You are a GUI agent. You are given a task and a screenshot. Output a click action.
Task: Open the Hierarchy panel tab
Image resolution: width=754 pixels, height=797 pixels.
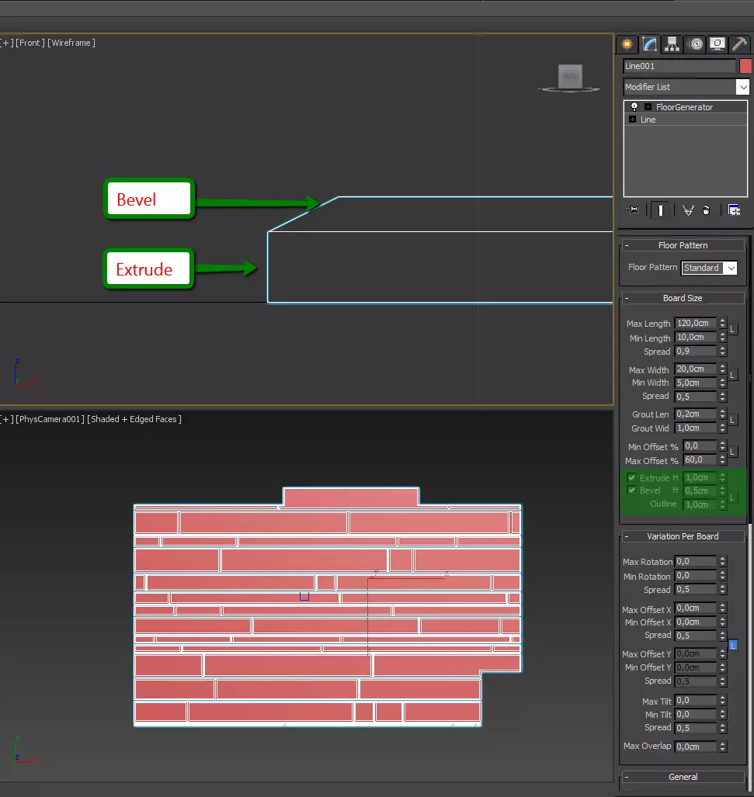point(672,45)
